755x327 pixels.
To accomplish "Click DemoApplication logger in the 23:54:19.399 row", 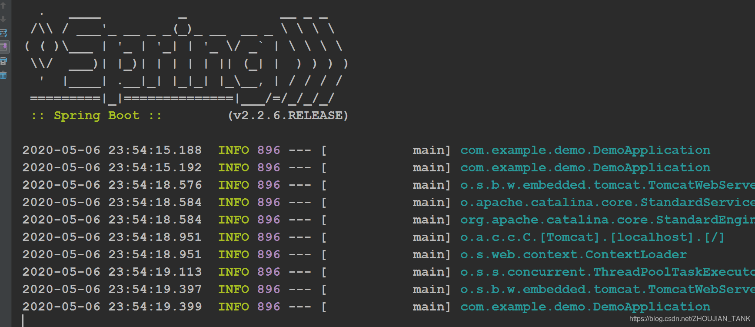I will click(x=585, y=307).
